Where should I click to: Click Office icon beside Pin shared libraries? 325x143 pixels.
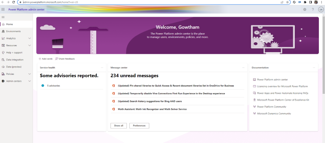coord(114,85)
